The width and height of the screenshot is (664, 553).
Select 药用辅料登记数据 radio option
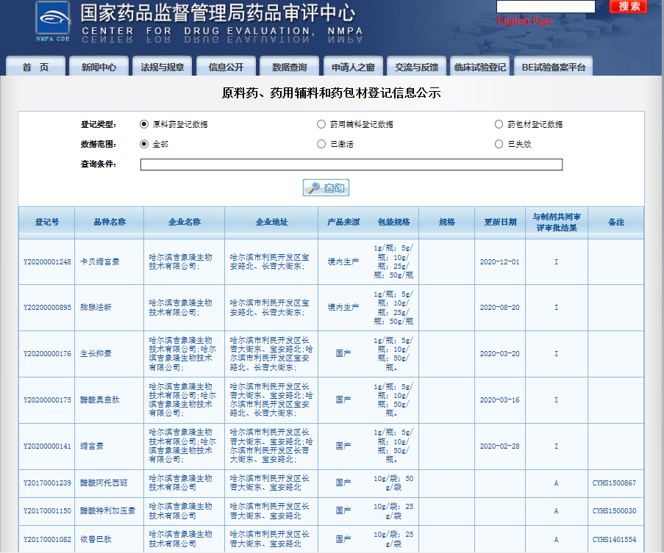tap(321, 124)
